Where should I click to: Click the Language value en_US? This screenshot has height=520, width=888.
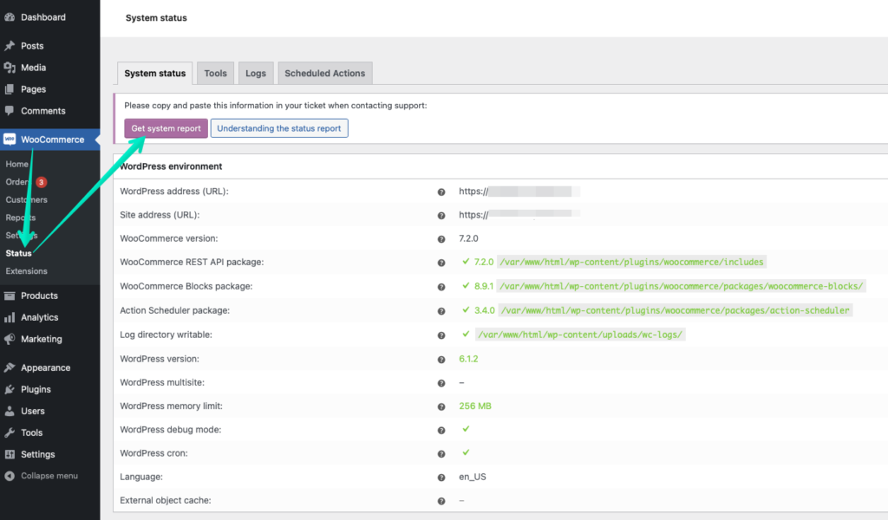[x=473, y=477]
